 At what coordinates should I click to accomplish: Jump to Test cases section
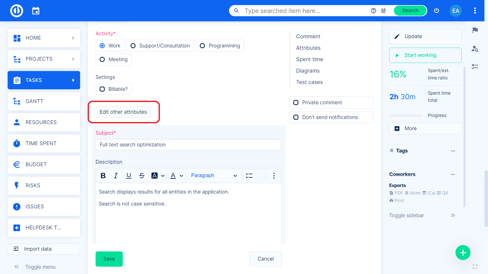tap(309, 82)
